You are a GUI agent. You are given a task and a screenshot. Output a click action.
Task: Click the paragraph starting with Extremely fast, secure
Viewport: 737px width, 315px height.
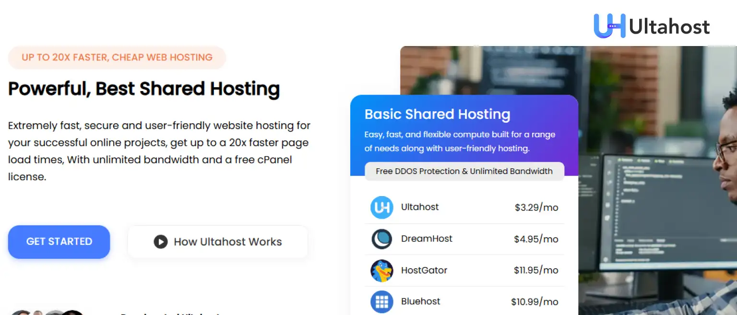[x=159, y=151]
